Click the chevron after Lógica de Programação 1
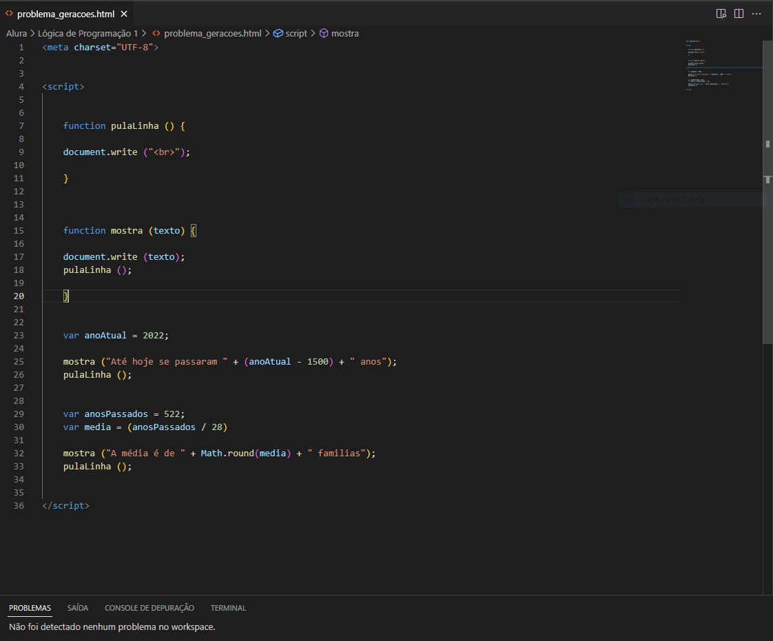This screenshot has height=641, width=773. (144, 34)
